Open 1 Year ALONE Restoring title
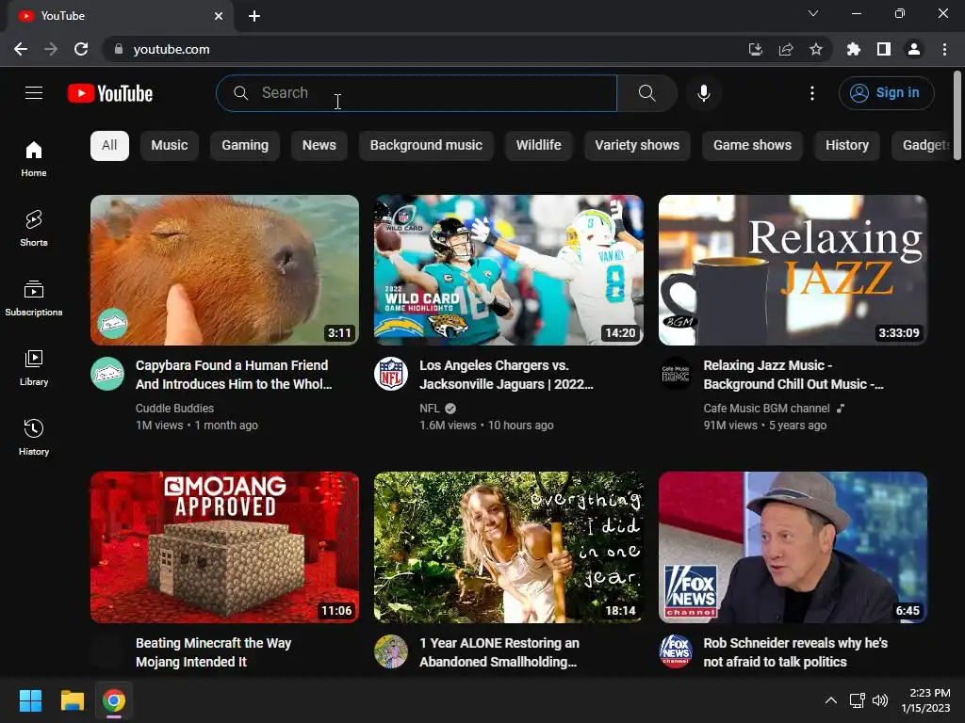965x723 pixels. coord(499,652)
